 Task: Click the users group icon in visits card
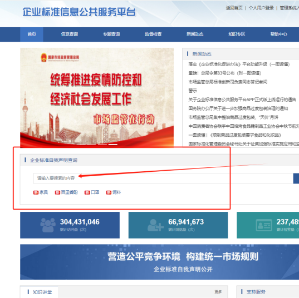coord(48,225)
